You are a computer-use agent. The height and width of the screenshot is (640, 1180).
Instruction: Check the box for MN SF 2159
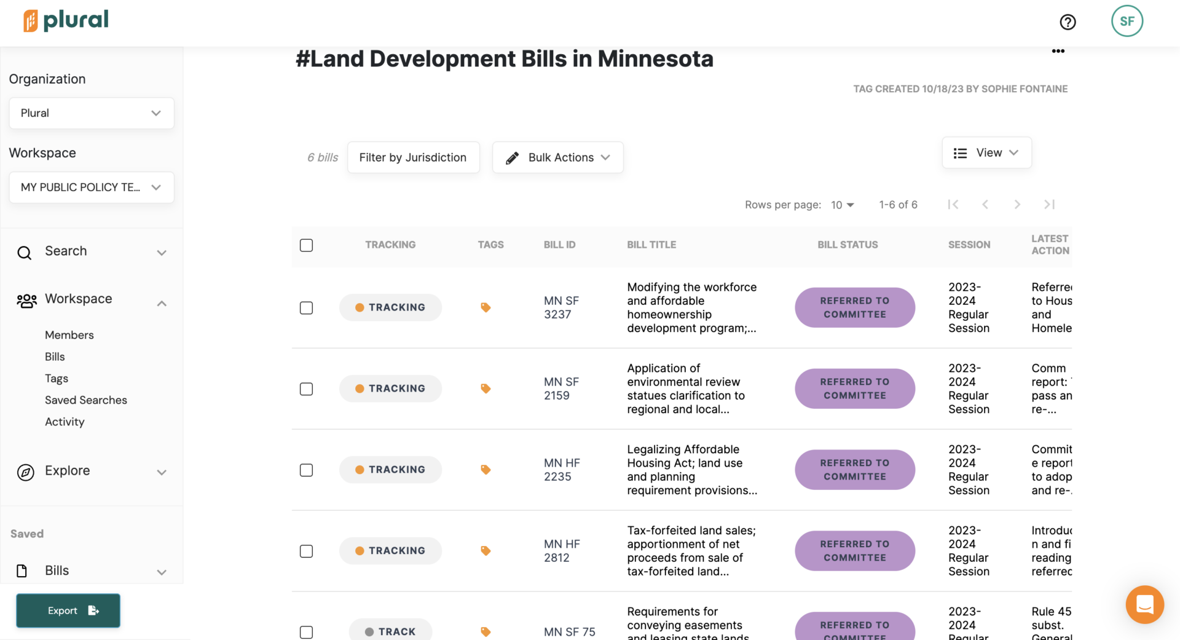tap(306, 389)
